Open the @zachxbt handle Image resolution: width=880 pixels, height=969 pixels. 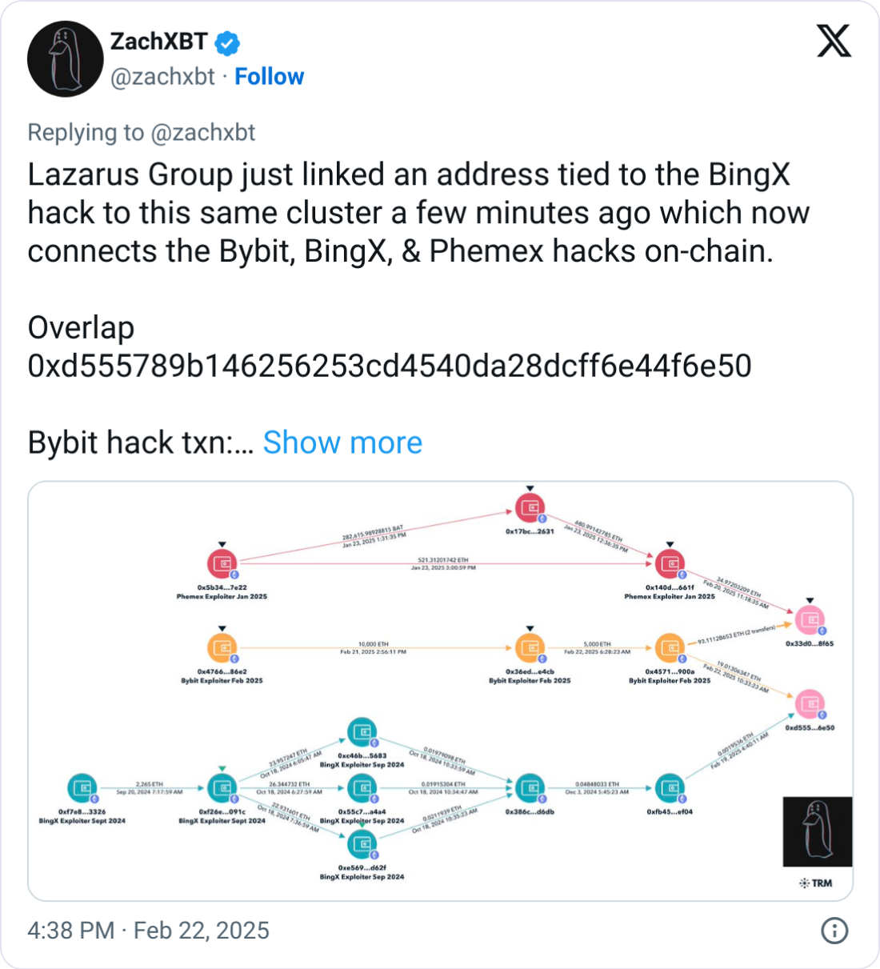coord(162,77)
